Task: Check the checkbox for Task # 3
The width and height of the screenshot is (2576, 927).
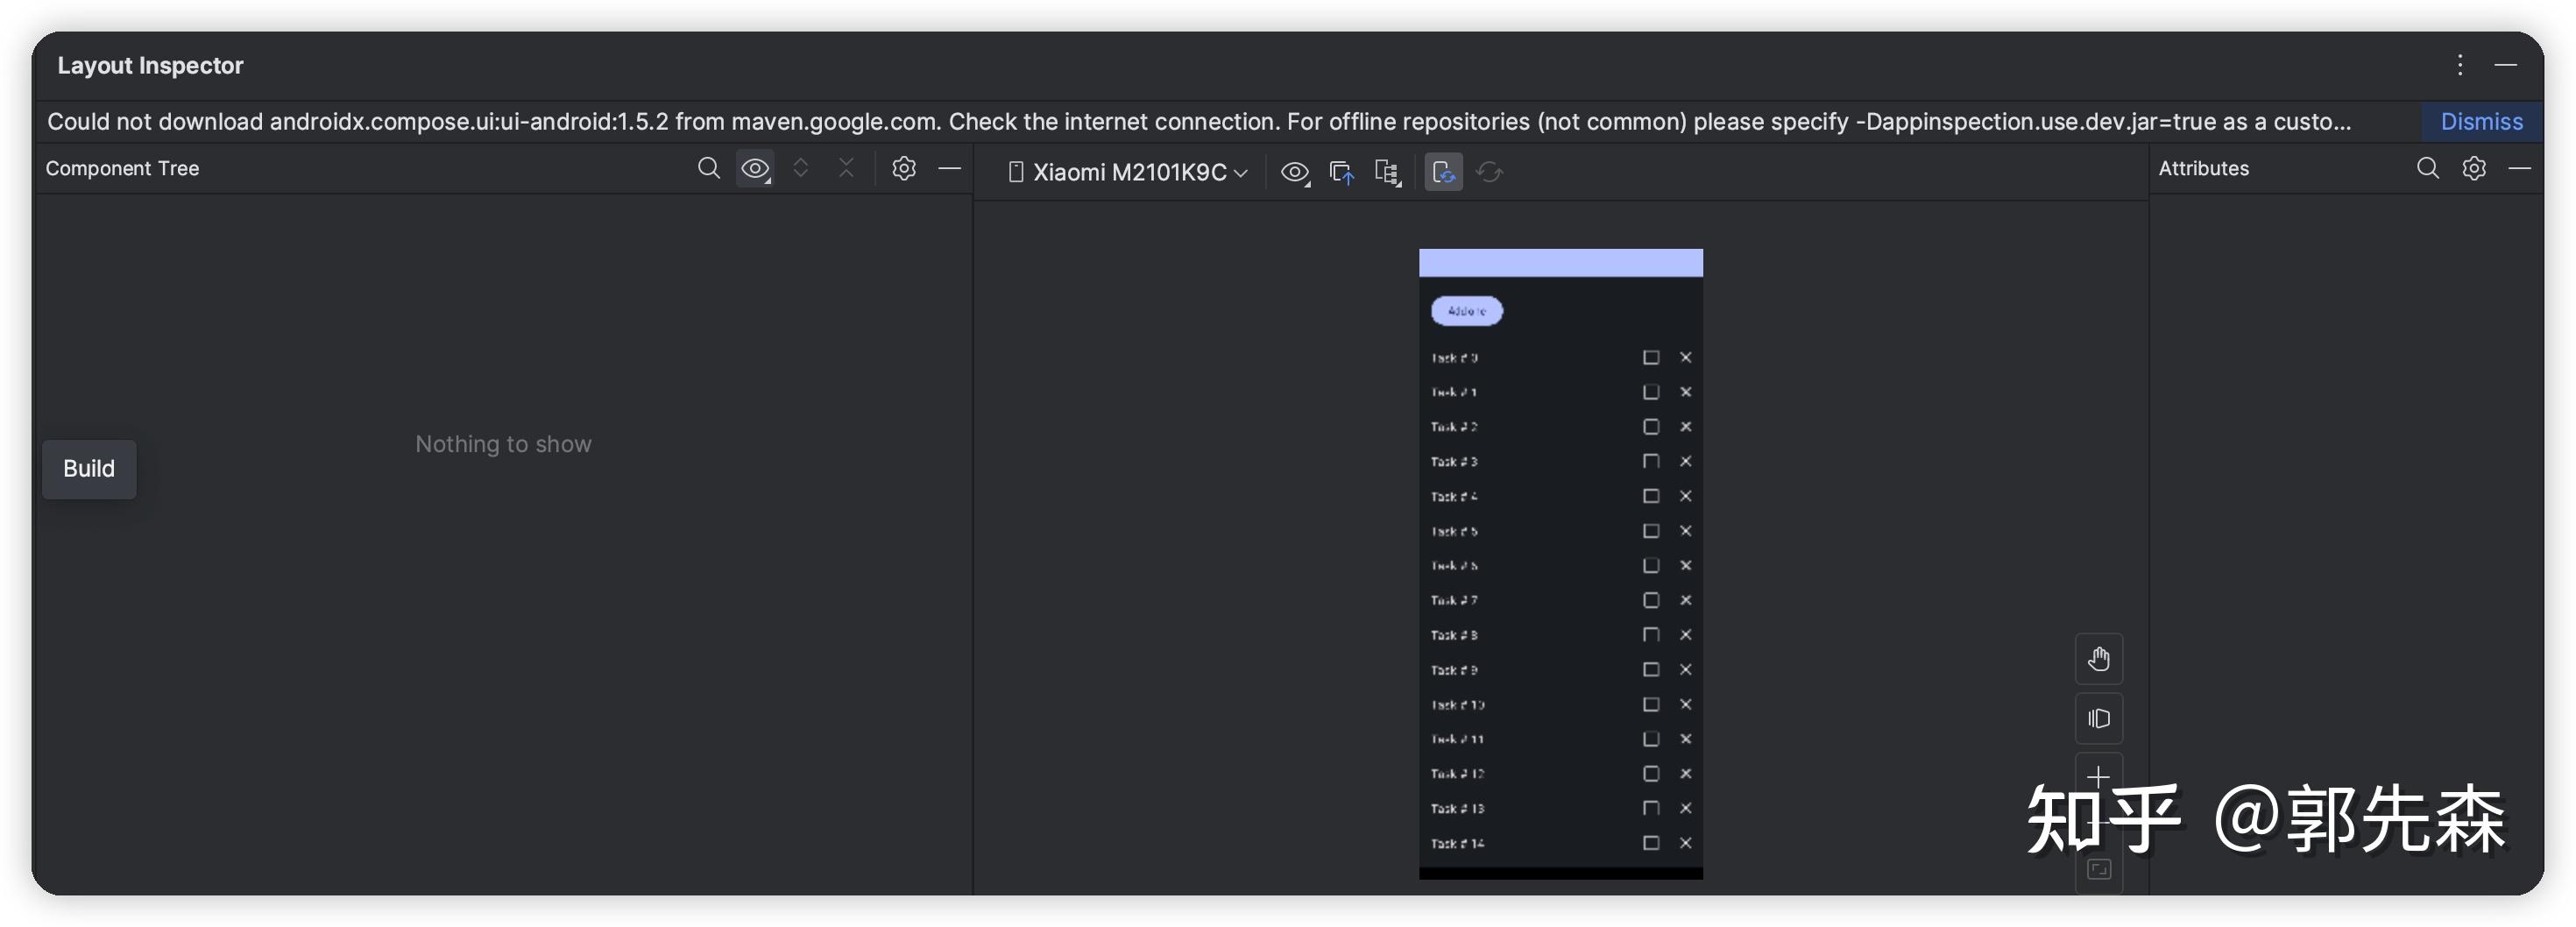Action: pos(1650,461)
